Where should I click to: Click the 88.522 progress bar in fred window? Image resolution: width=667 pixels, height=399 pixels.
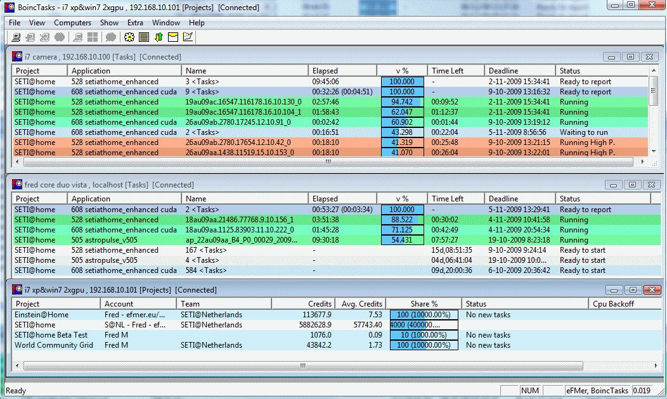click(403, 220)
